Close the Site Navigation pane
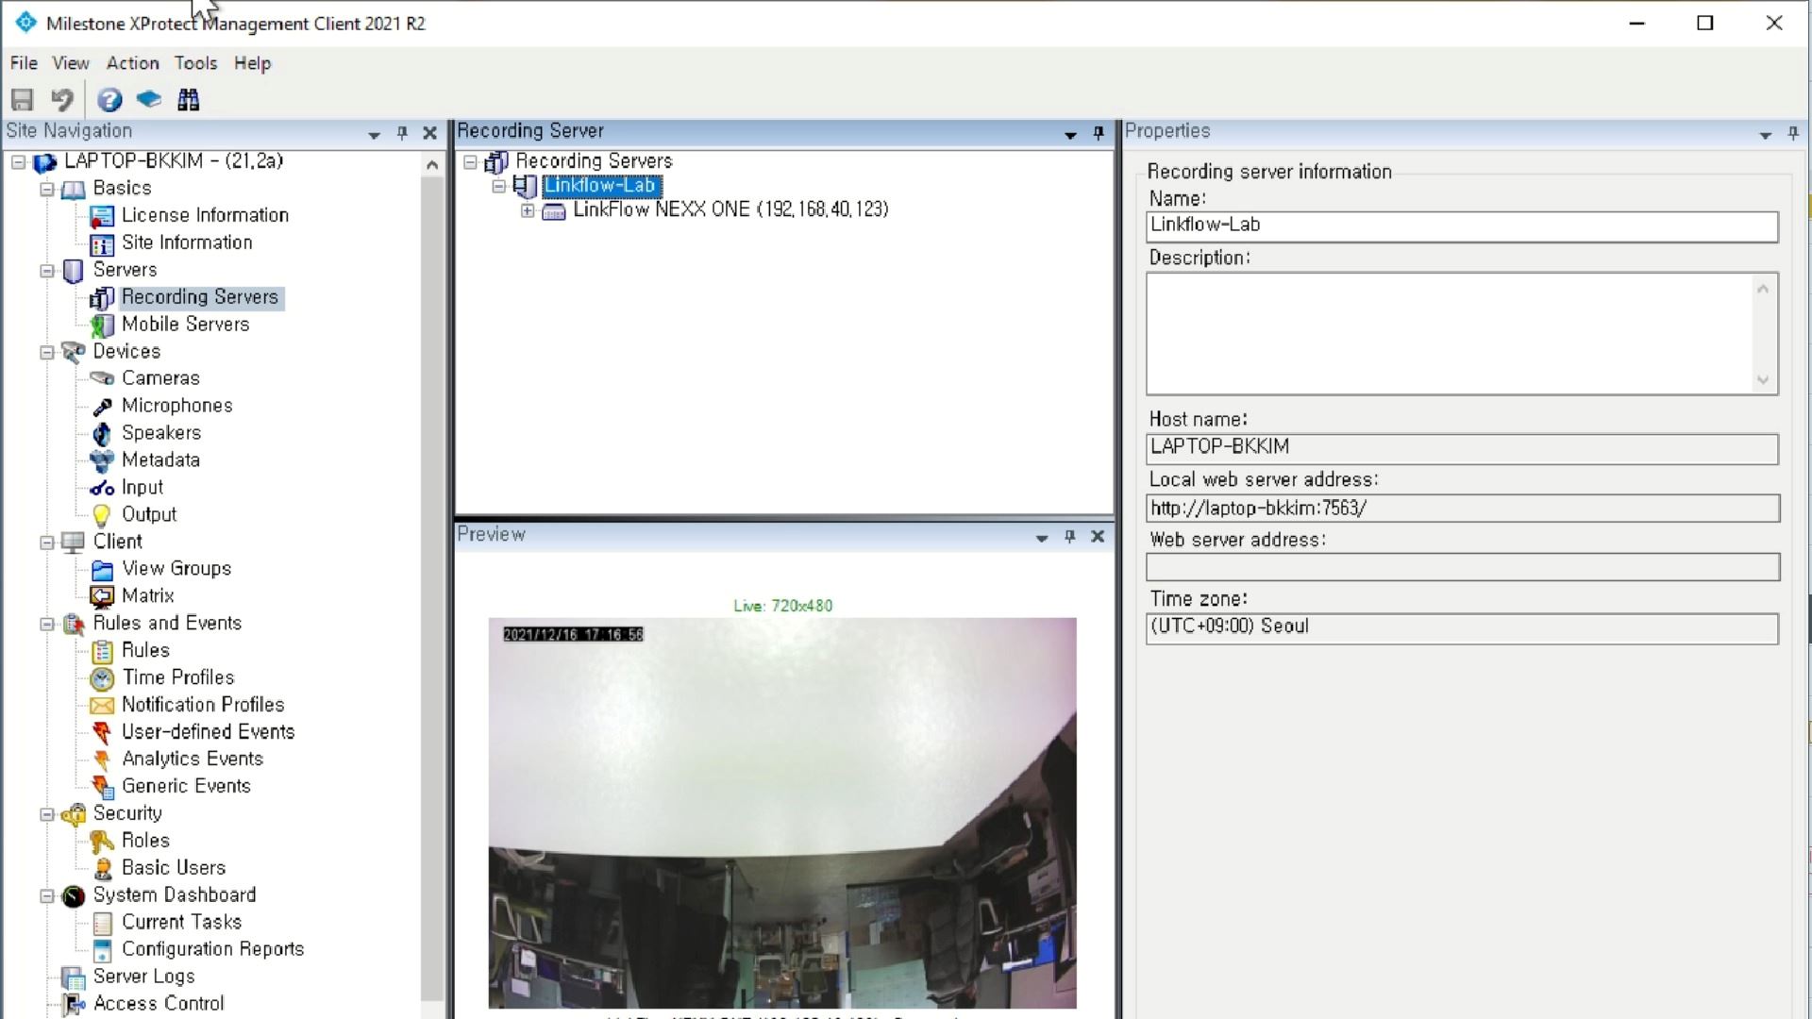The height and width of the screenshot is (1019, 1812). [x=429, y=133]
